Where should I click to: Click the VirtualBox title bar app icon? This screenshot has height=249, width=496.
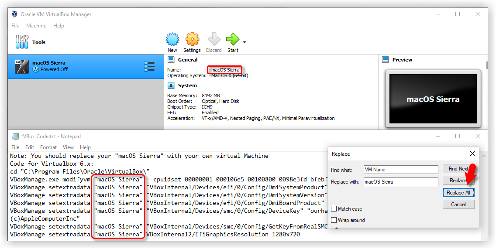pos(14,14)
